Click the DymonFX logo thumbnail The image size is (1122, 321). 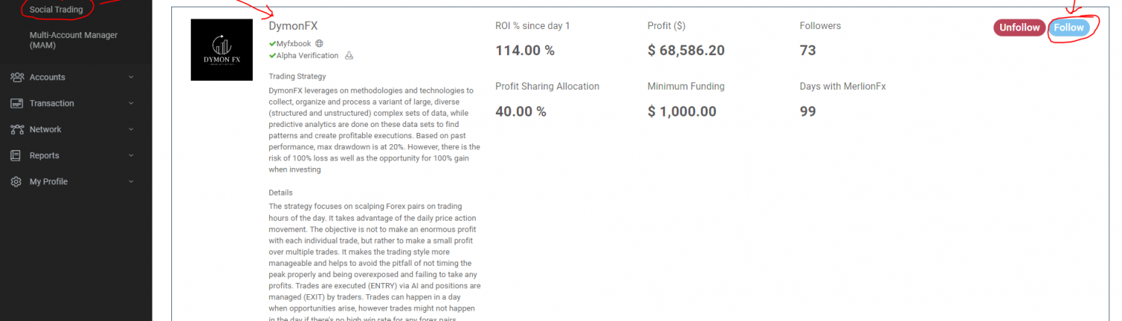point(221,49)
